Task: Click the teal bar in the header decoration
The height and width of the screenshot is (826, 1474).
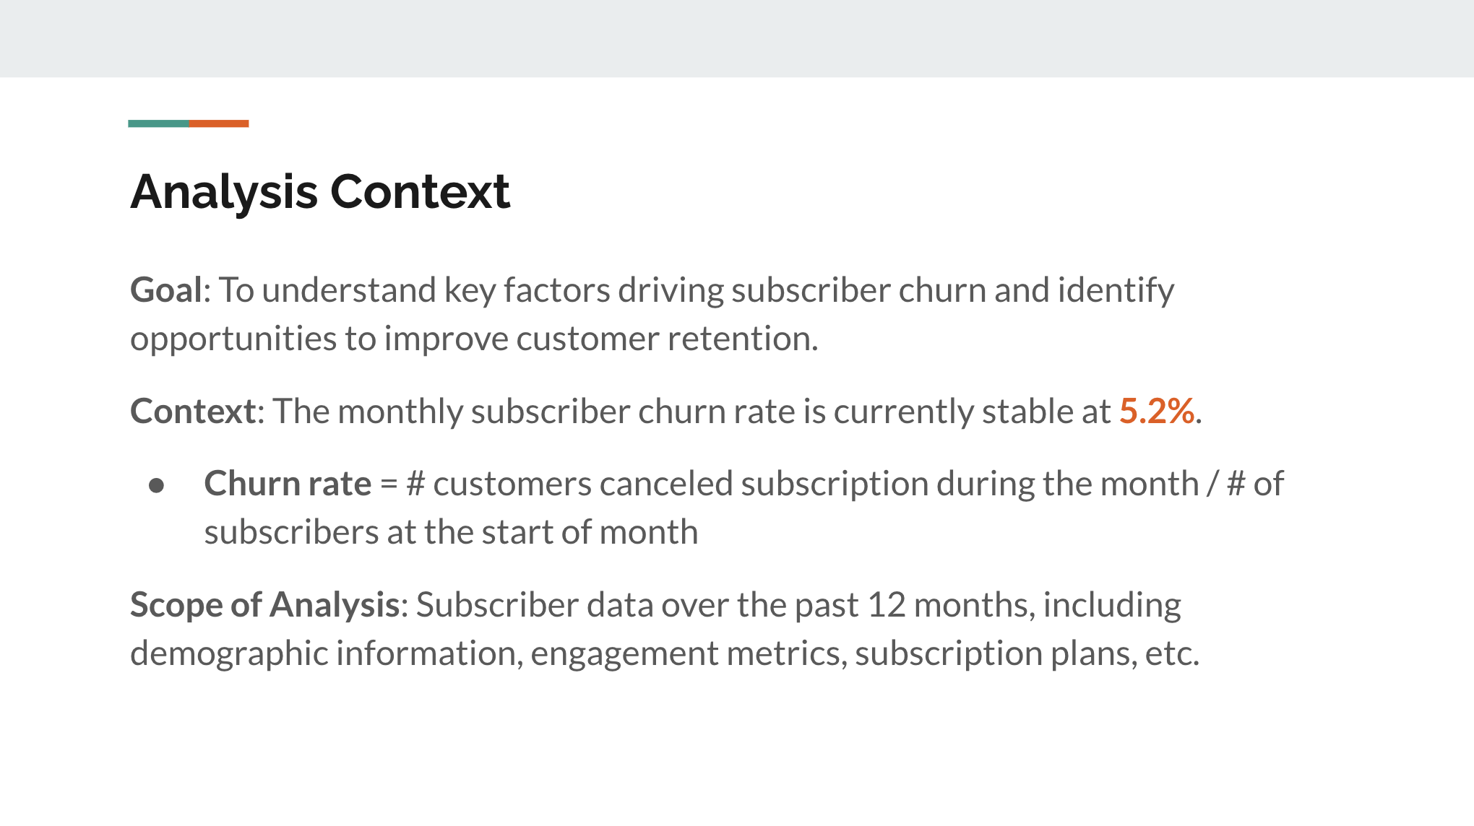Action: (x=157, y=122)
